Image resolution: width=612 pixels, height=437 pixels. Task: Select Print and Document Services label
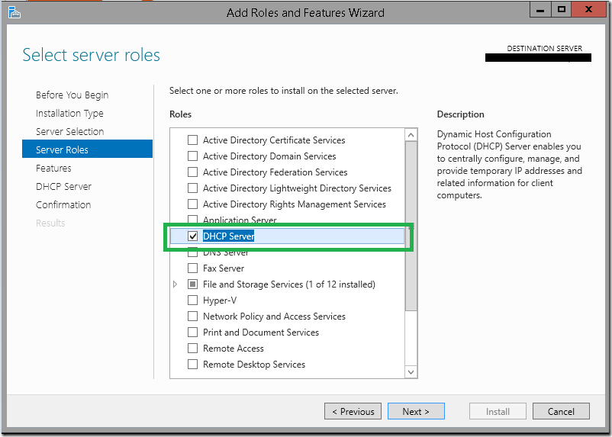click(261, 333)
